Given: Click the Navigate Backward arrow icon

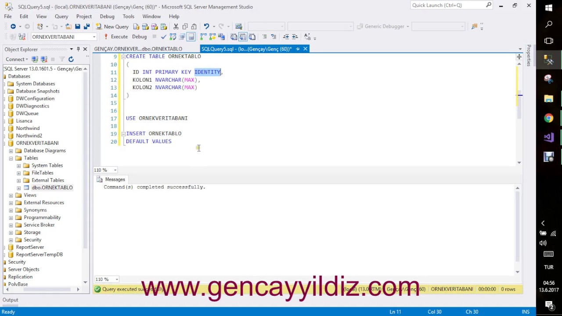Looking at the screenshot, I should pos(13,26).
